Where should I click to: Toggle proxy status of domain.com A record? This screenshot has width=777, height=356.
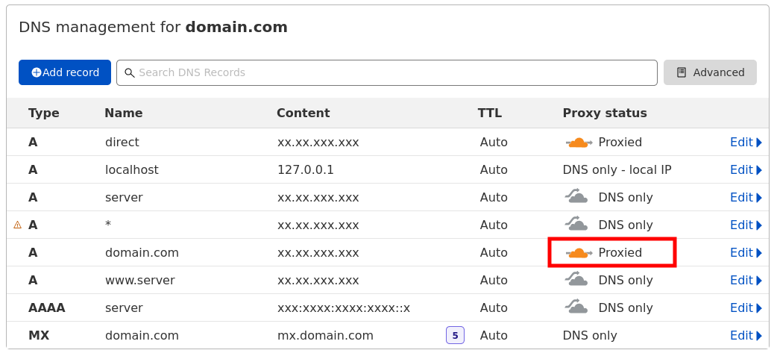579,253
